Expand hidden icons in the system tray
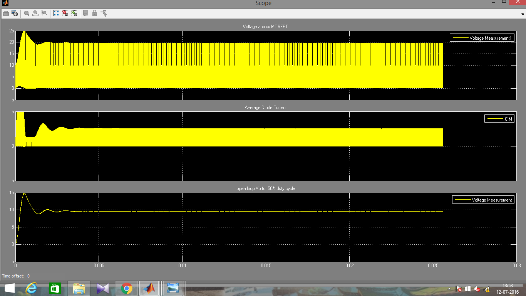Viewport: 526px width, 296px height. point(449,289)
